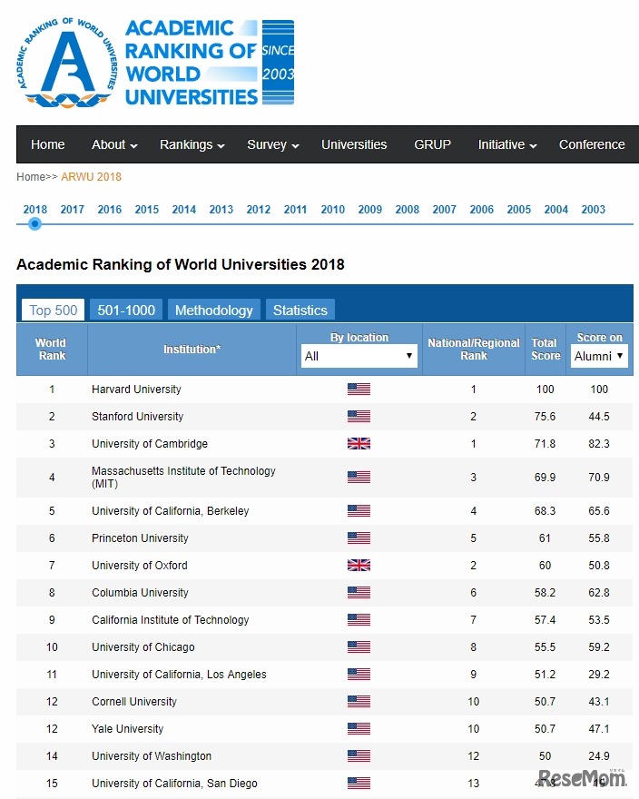The width and height of the screenshot is (639, 799).
Task: Open the University of Chicago link
Action: (x=143, y=647)
